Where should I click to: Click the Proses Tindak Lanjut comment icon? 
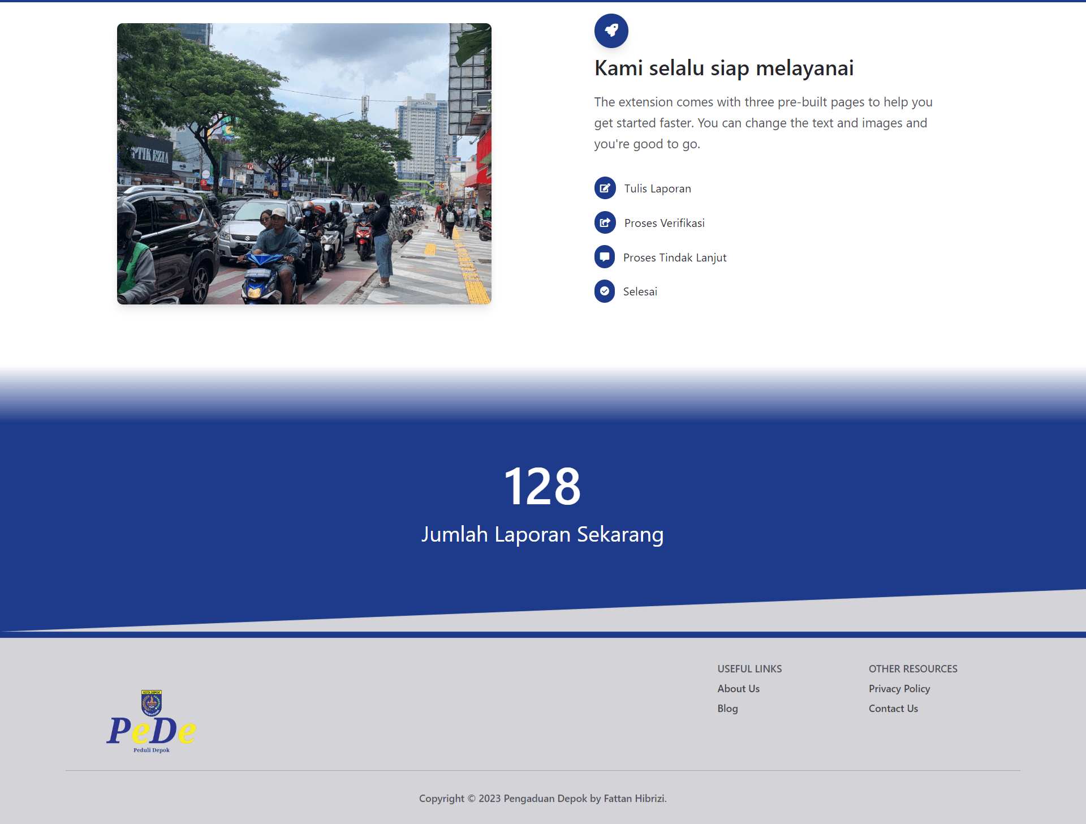pos(605,257)
